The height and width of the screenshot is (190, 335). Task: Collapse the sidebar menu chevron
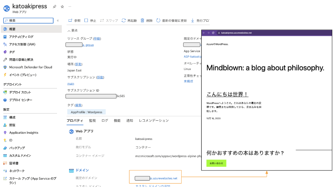58,21
